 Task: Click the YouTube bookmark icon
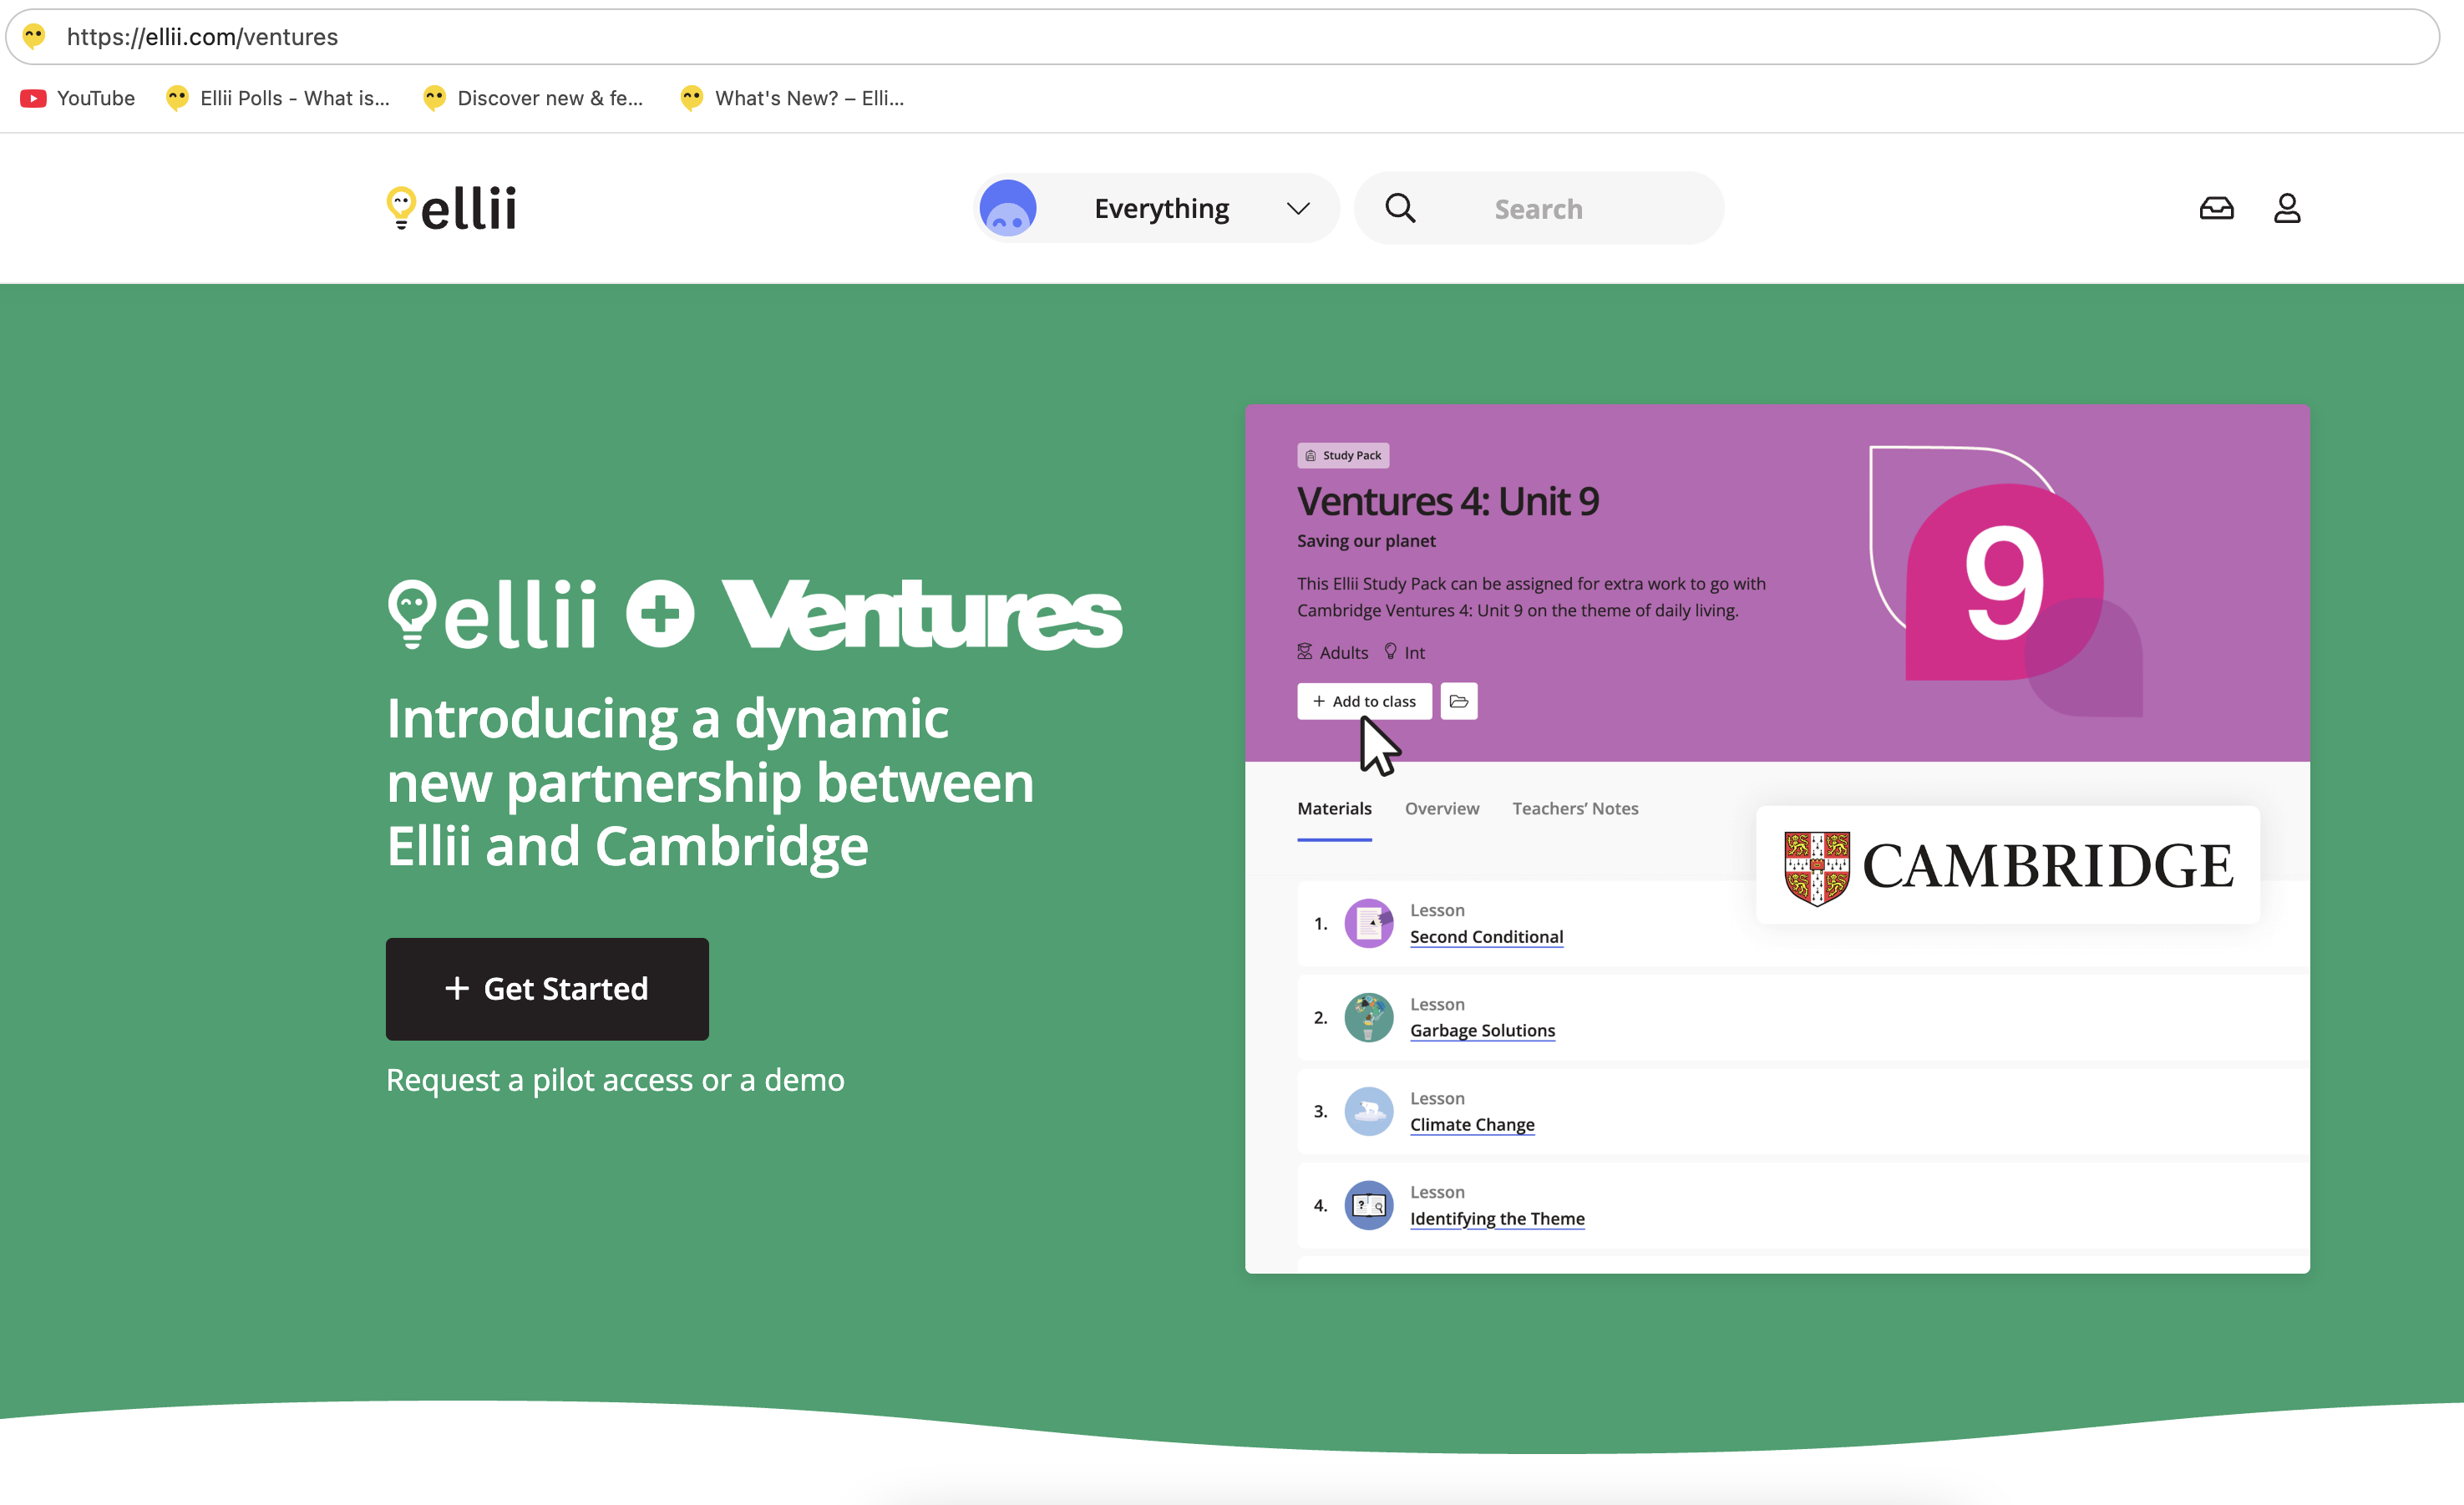point(33,97)
